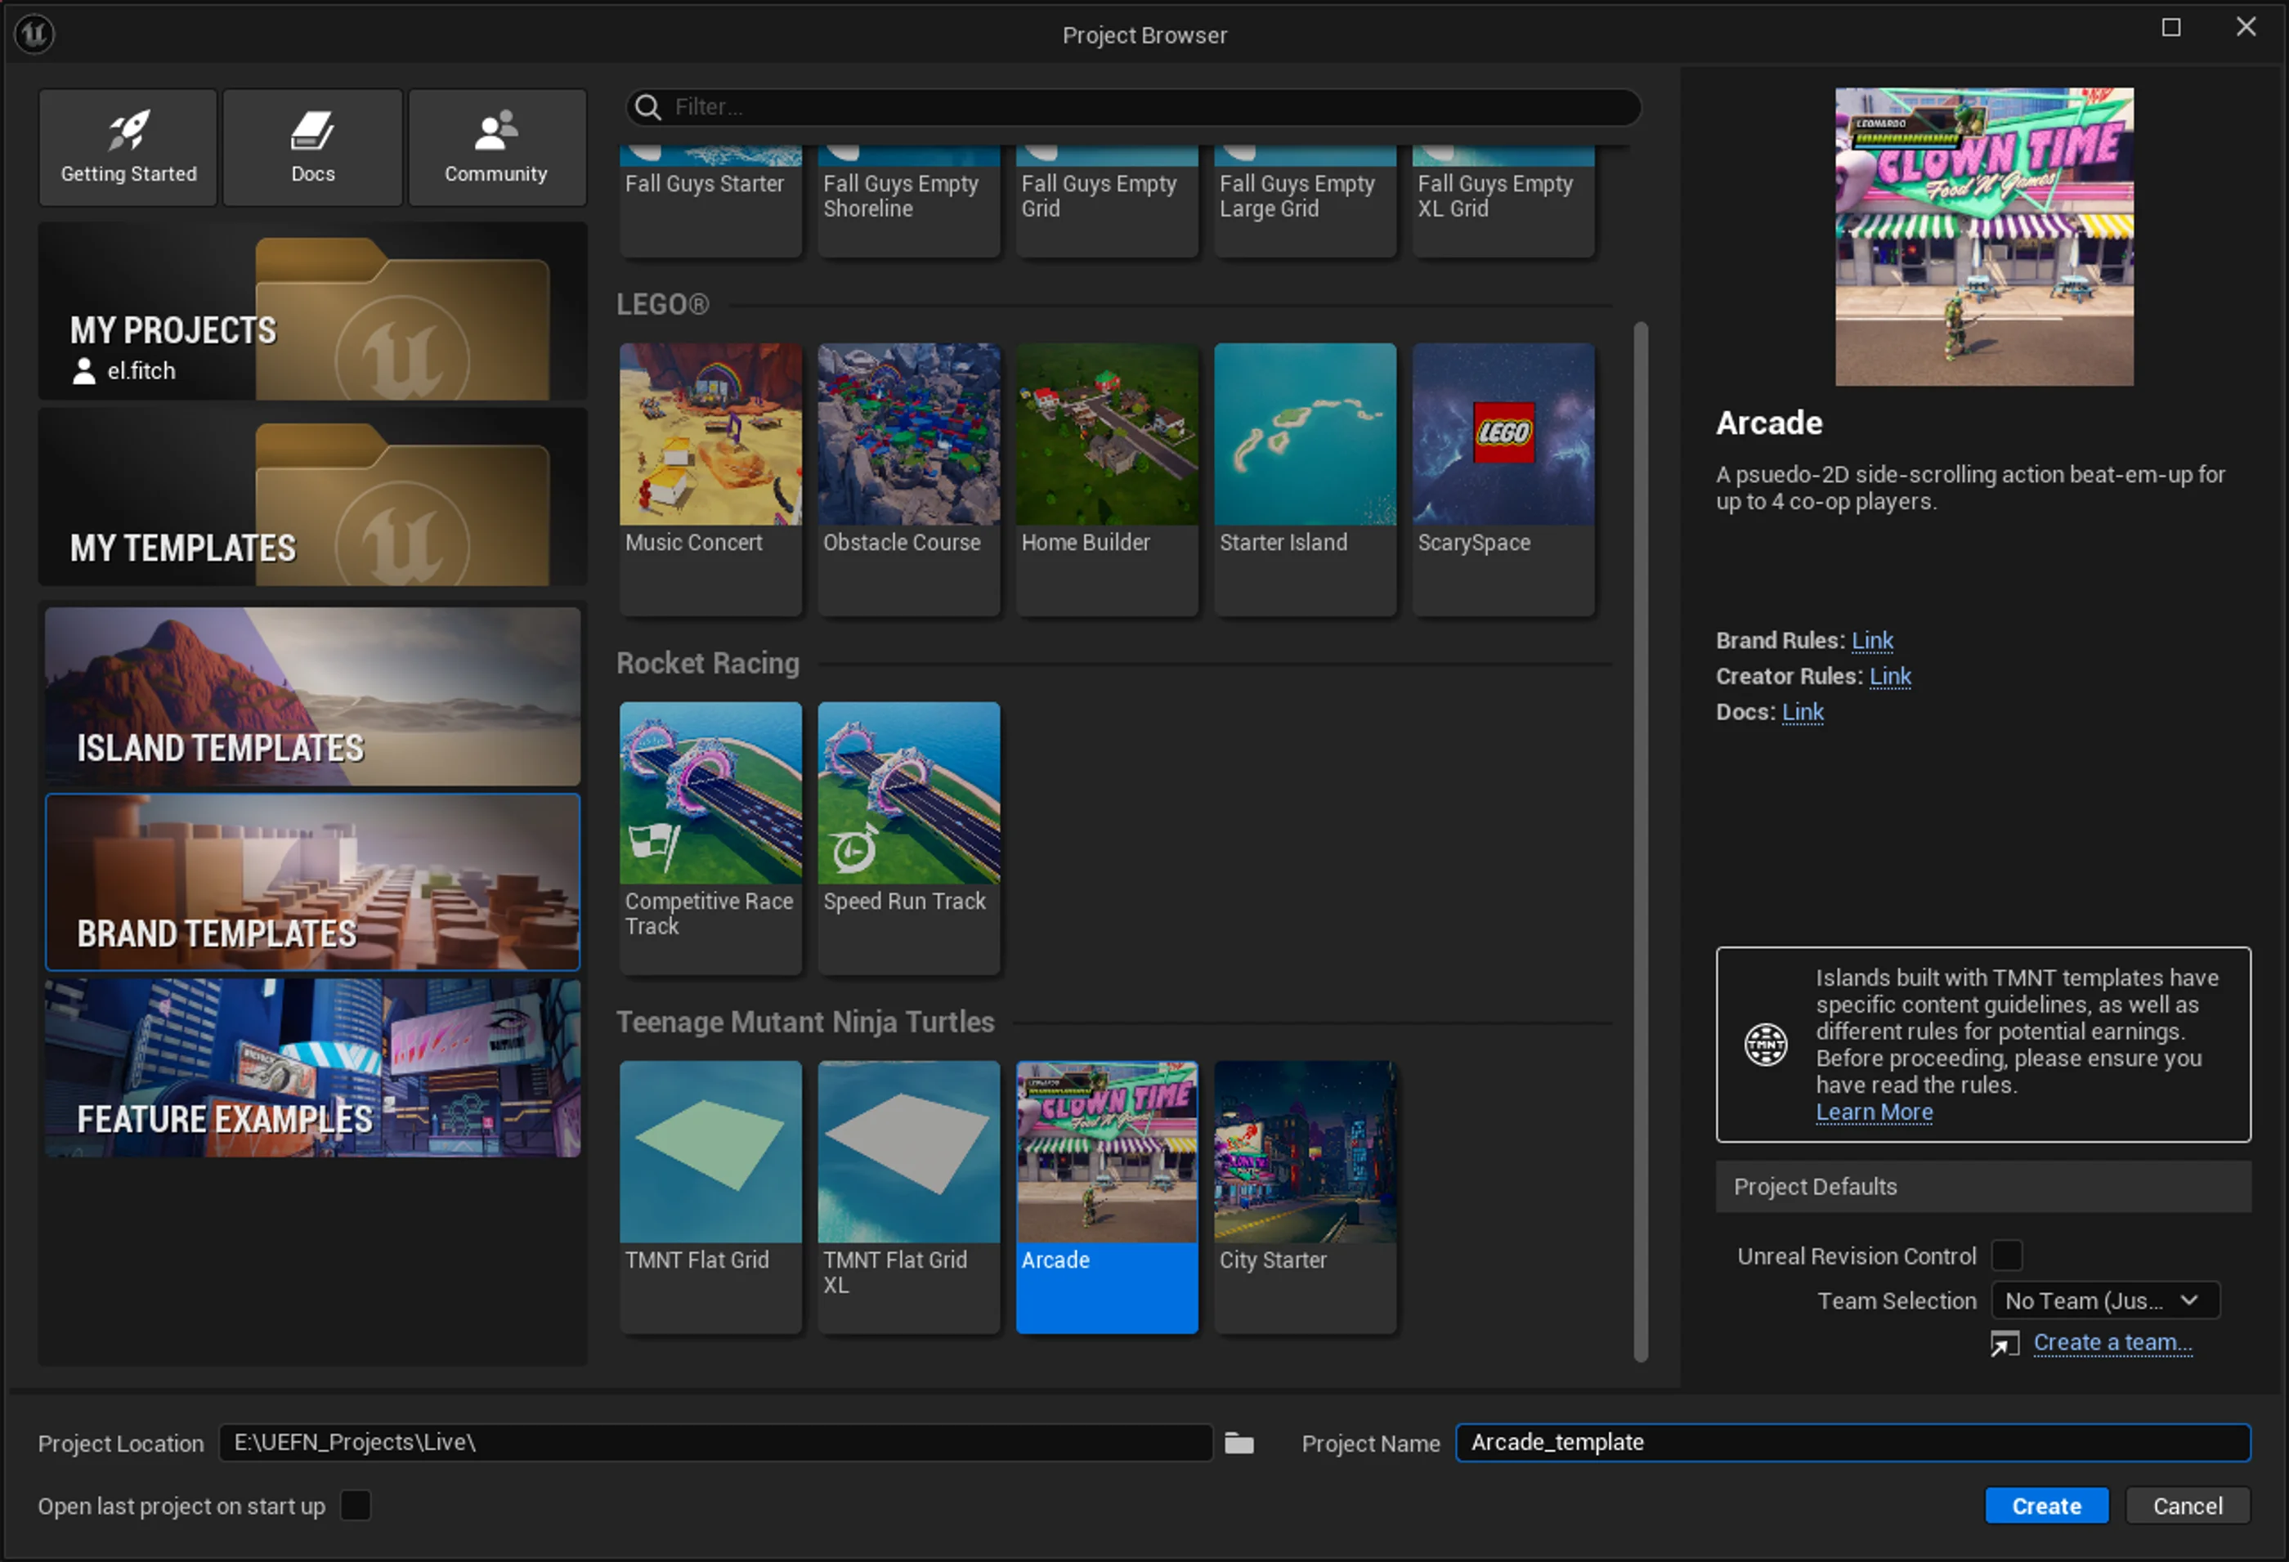Screen dimensions: 2289x1562
Task: Select the ScarySpace LEGO template
Action: point(1503,479)
